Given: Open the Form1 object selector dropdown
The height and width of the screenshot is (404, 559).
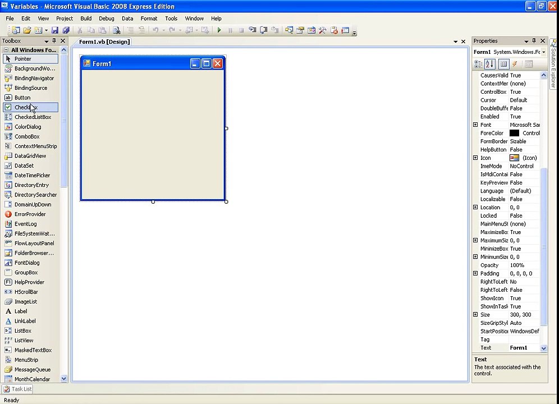Looking at the screenshot, I should [544, 52].
